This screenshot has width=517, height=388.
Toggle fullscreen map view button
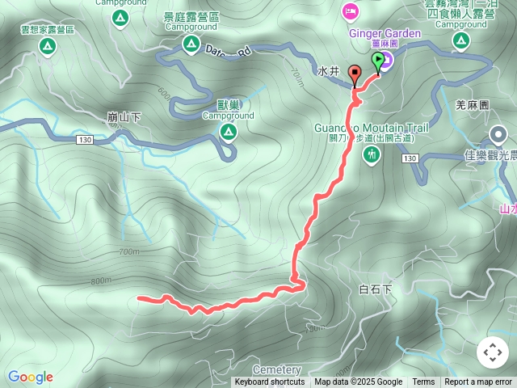pos(493,352)
